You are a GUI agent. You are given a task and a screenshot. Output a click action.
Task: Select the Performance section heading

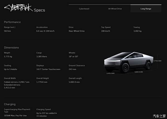pyautogui.click(x=12, y=22)
